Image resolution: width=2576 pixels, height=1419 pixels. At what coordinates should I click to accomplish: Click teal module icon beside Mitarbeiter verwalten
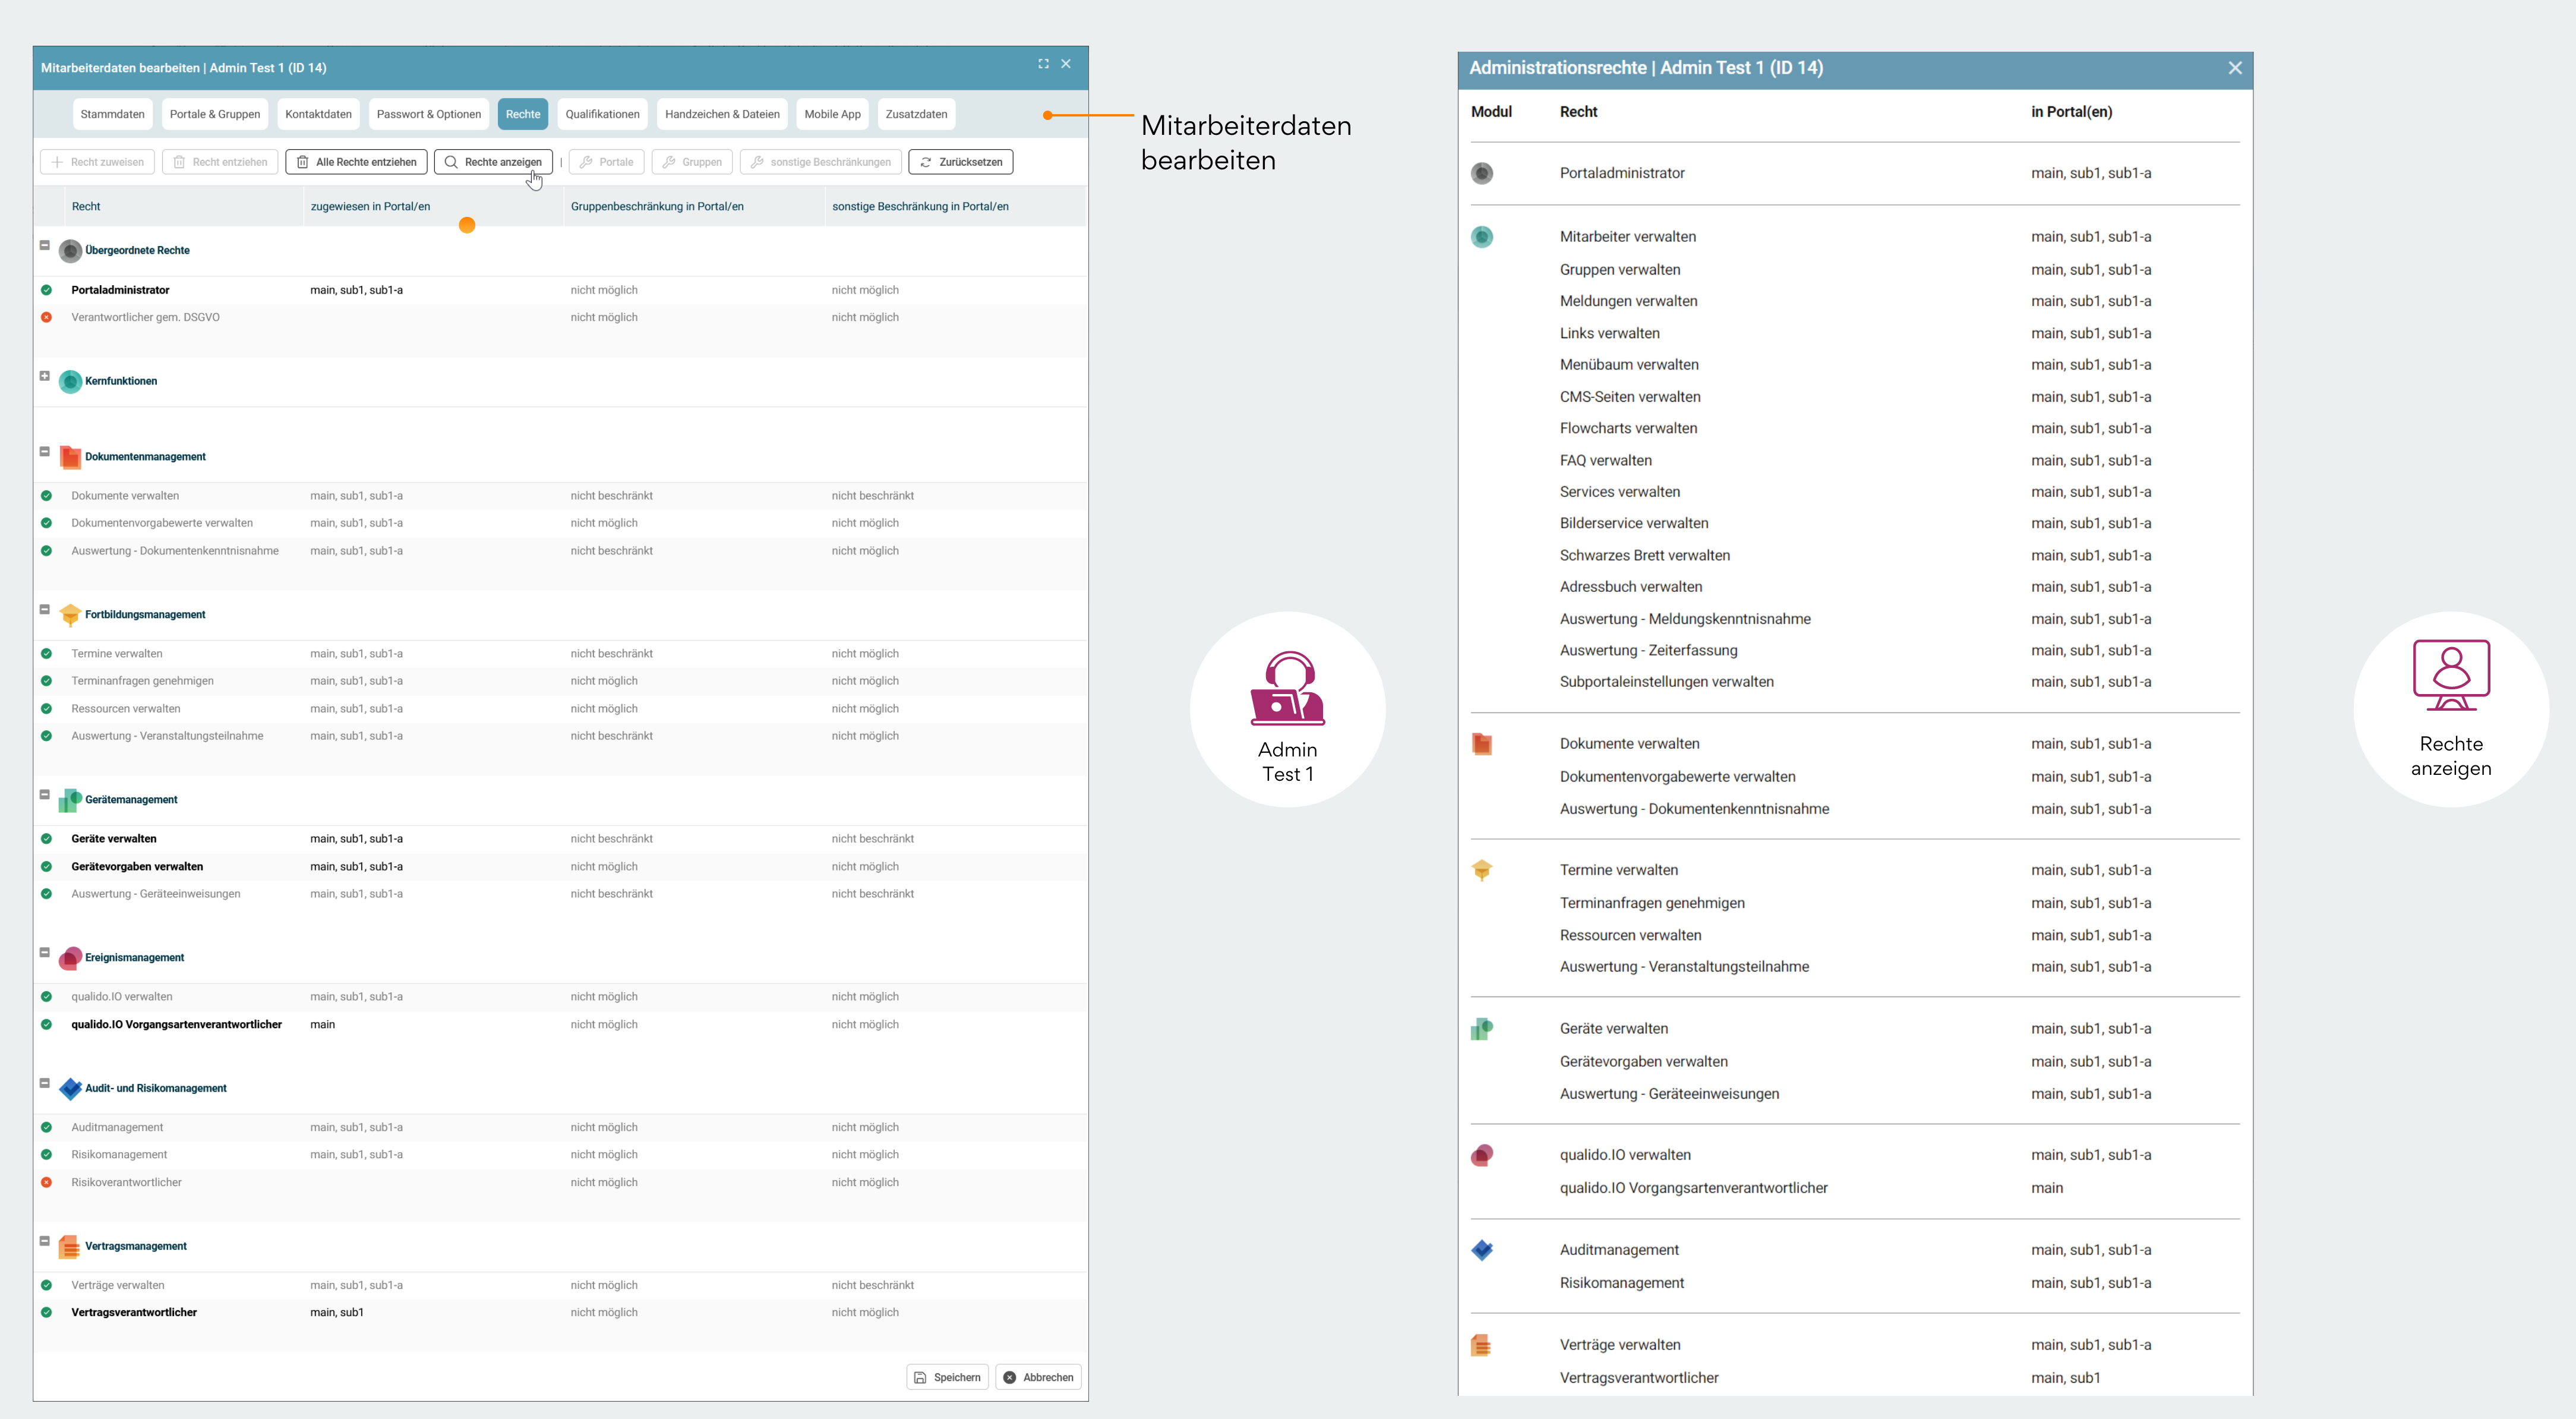1482,237
